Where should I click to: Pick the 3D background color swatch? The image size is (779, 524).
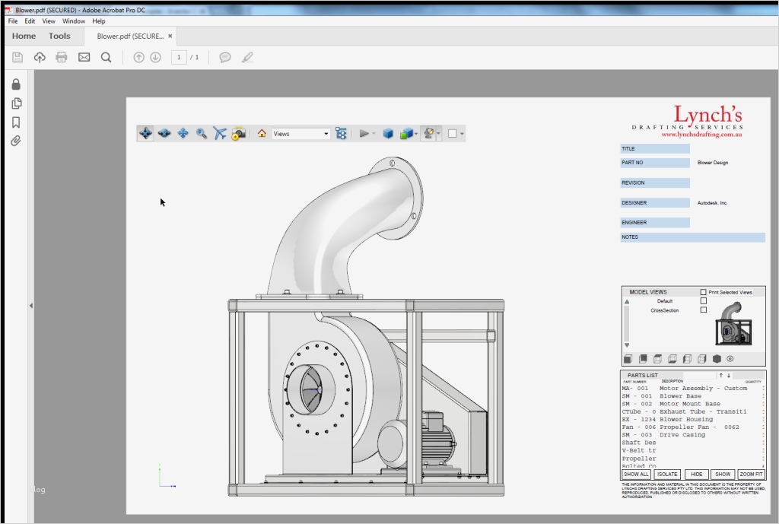[x=452, y=134]
